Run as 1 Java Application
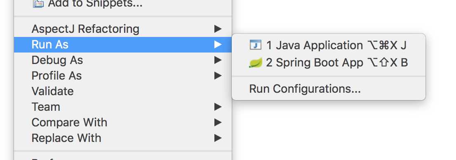The height and width of the screenshot is (160, 456). click(x=329, y=45)
